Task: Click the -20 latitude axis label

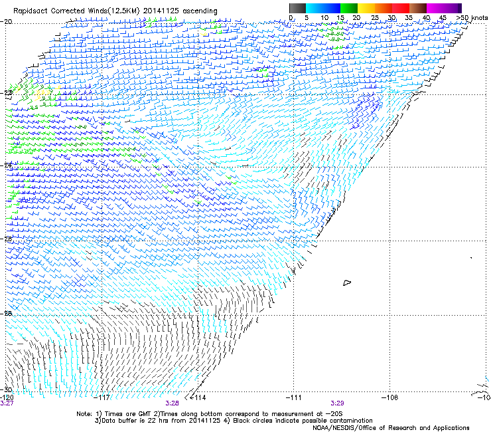Action: [x=6, y=22]
